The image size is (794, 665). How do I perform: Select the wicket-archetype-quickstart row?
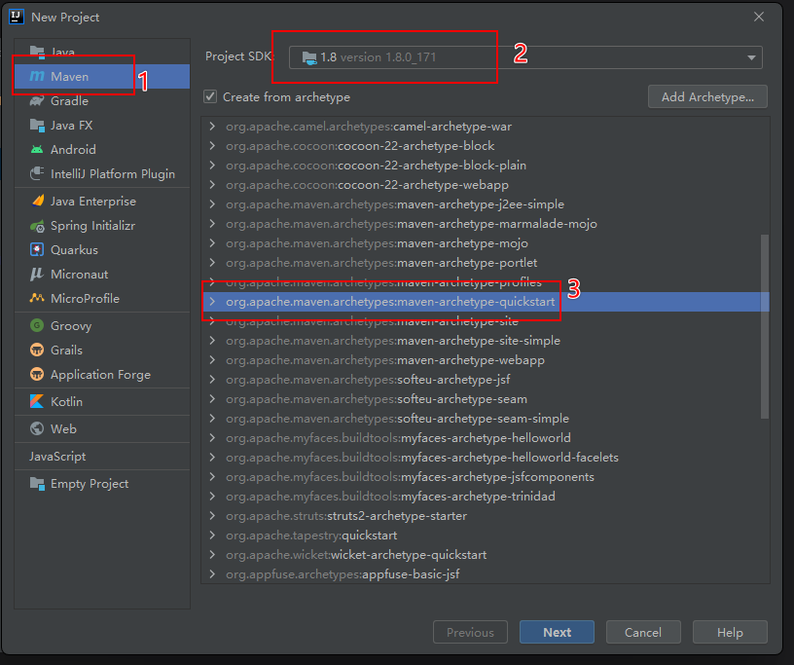click(x=486, y=555)
